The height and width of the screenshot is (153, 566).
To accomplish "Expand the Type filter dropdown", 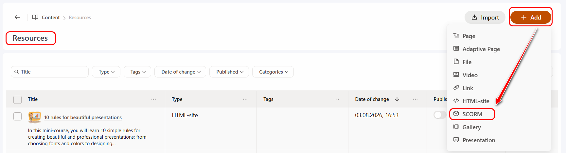I will 106,72.
